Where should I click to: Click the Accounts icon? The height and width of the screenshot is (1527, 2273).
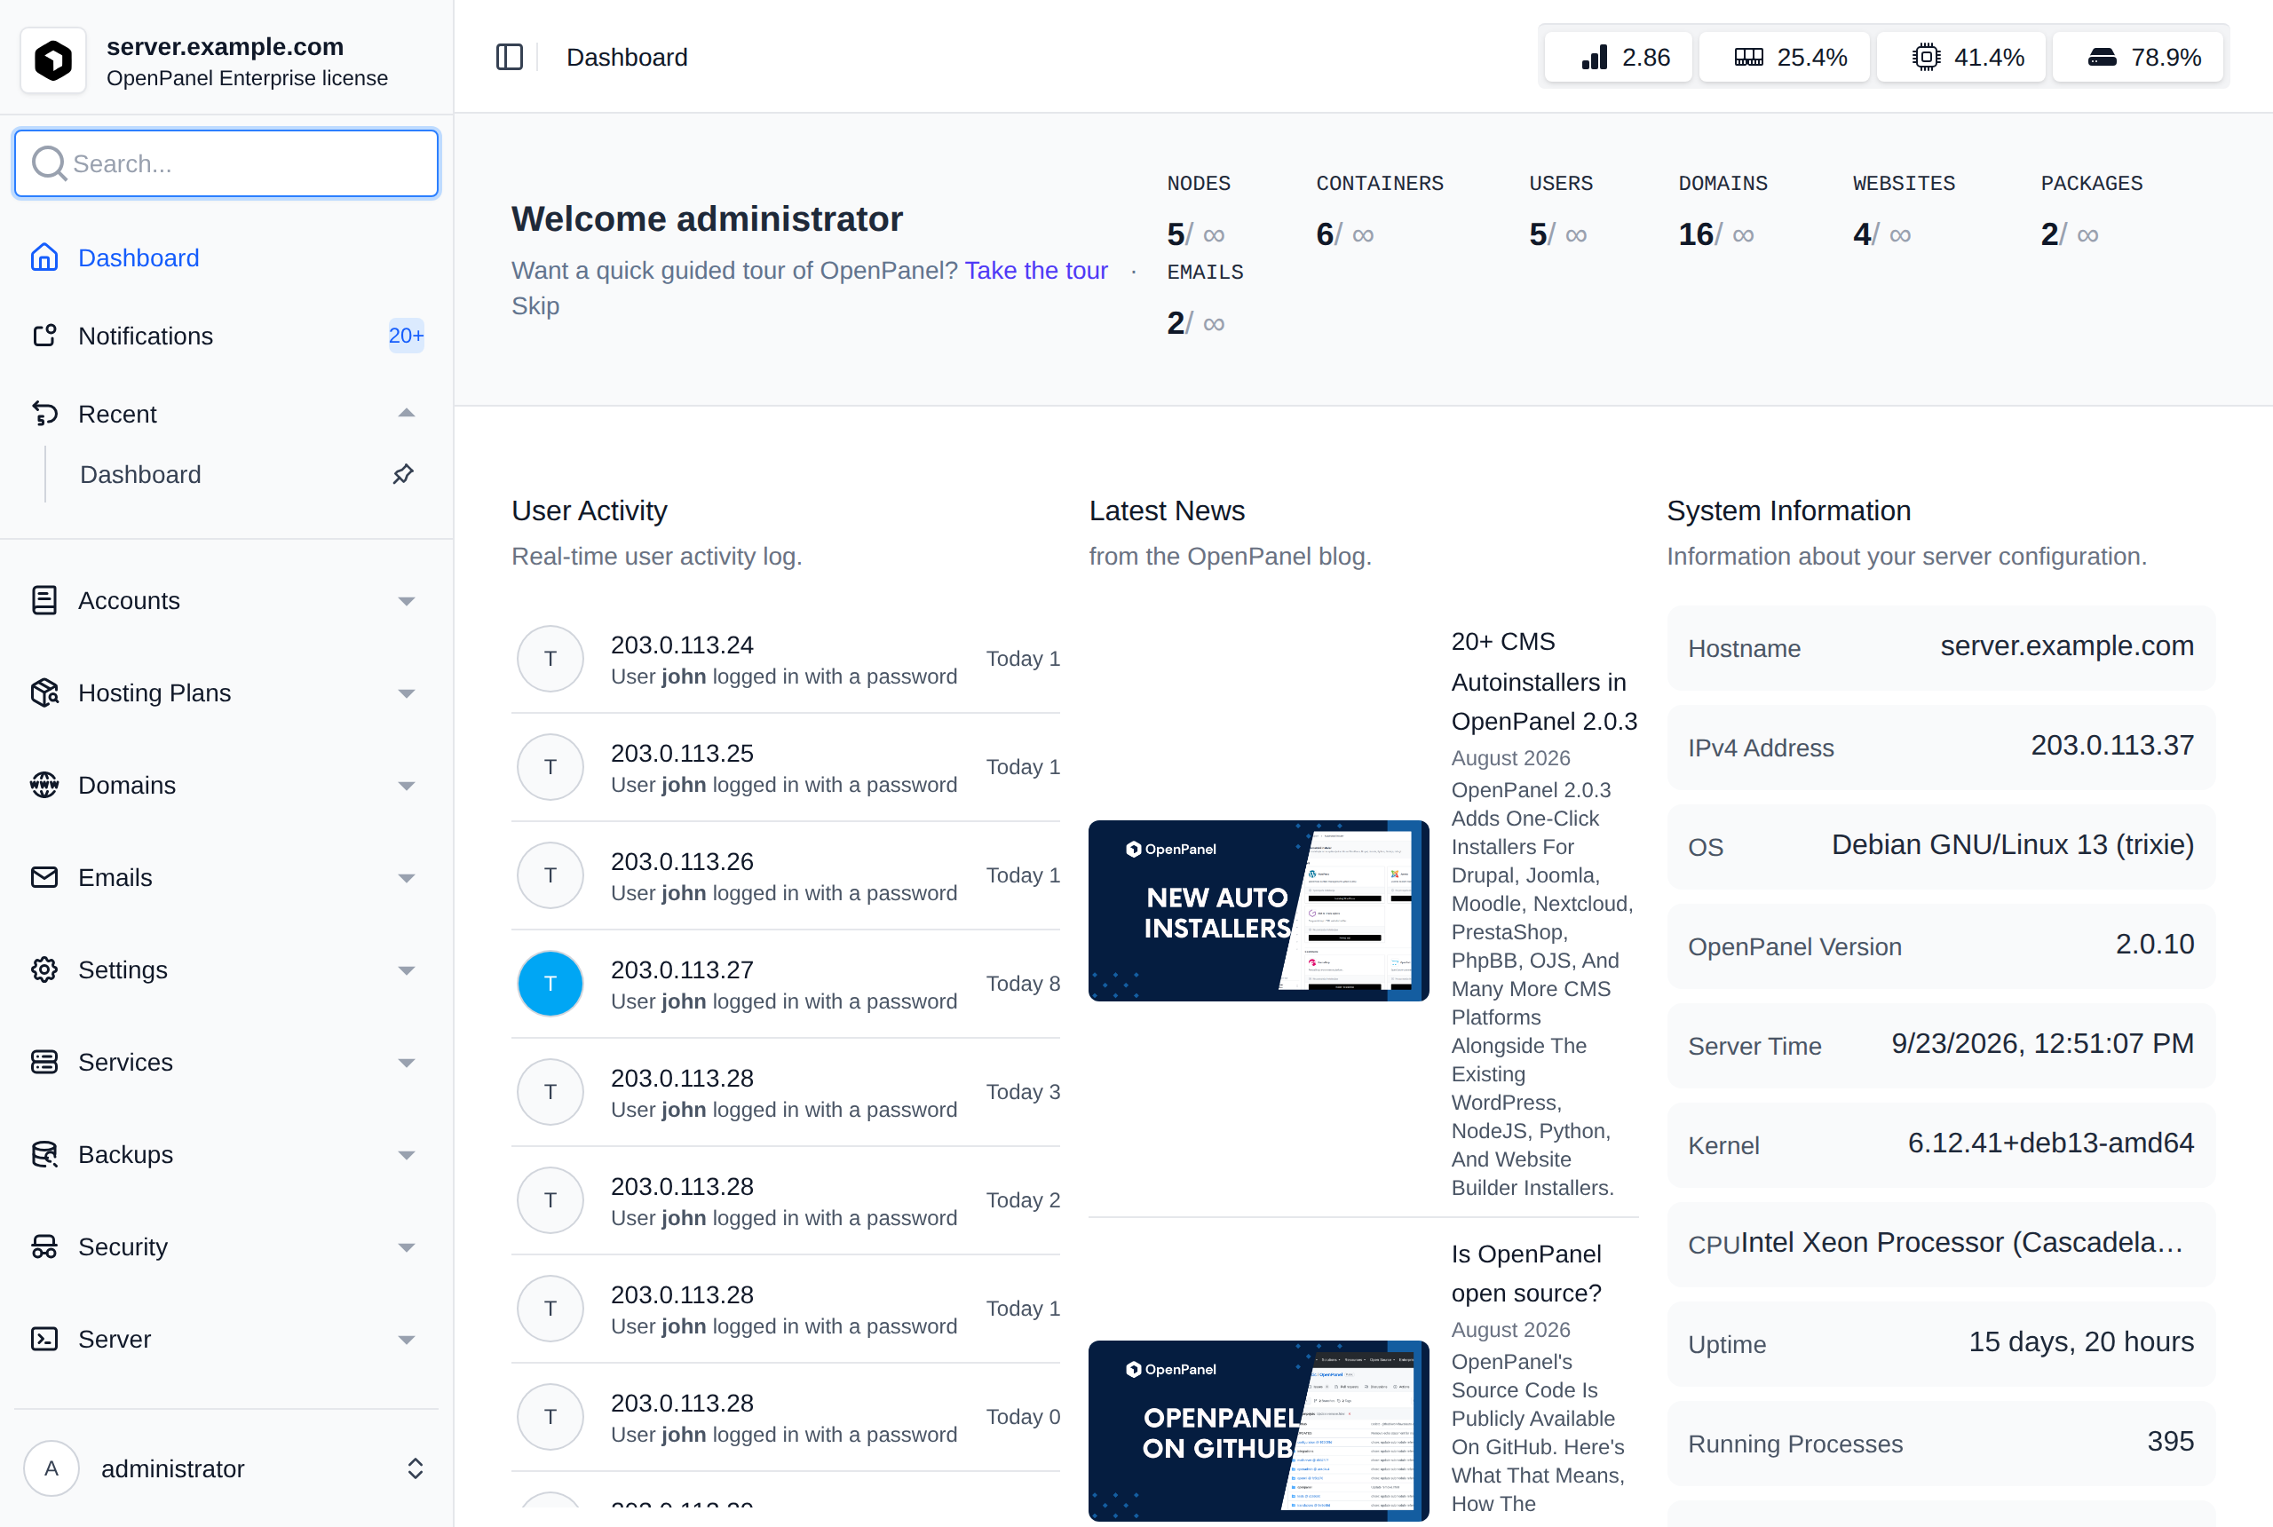(44, 600)
